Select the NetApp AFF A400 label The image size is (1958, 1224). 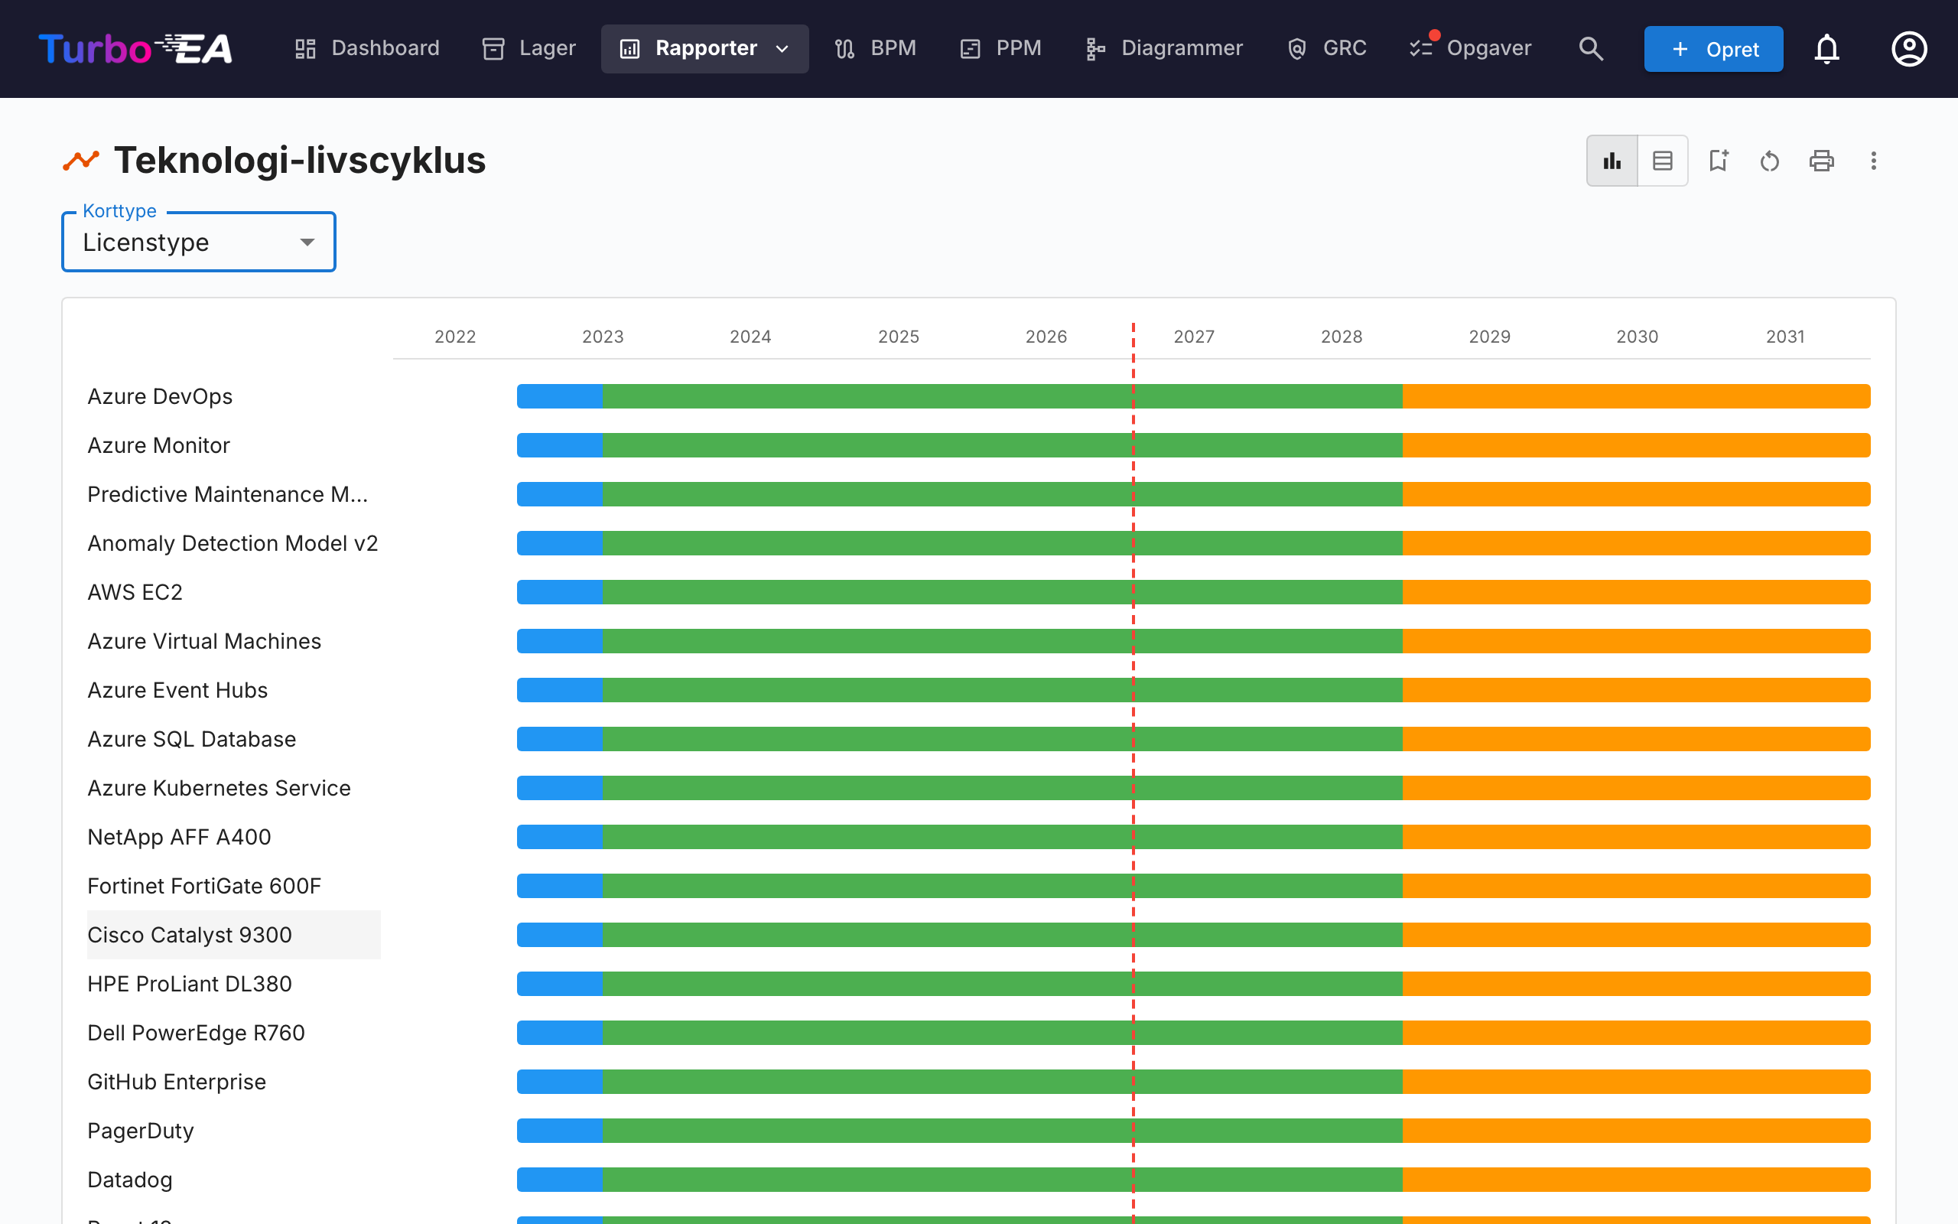[x=180, y=837]
